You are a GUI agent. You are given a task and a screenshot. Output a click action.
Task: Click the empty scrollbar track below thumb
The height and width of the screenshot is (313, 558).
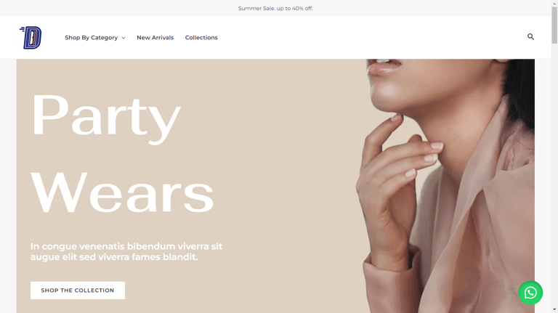(x=554, y=174)
